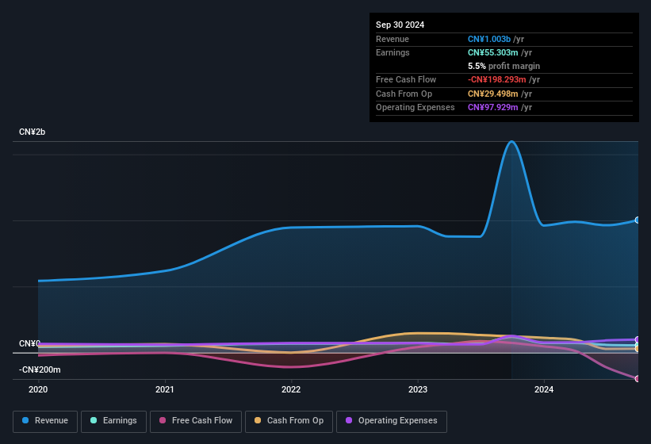
Task: Click the CN¥55.303m earnings value
Action: click(x=493, y=52)
